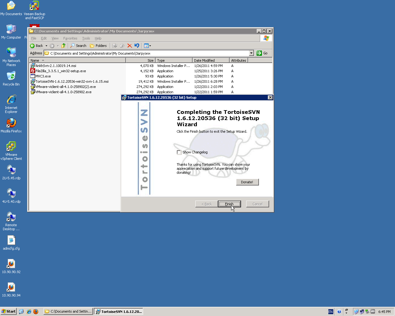This screenshot has width=395, height=316.
Task: Select My Network Places desktop icon
Action: tap(11, 57)
